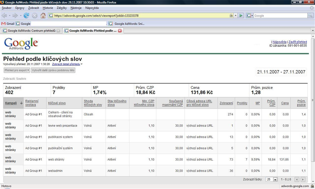Click the site identity icon in address bar

[x=51, y=16]
